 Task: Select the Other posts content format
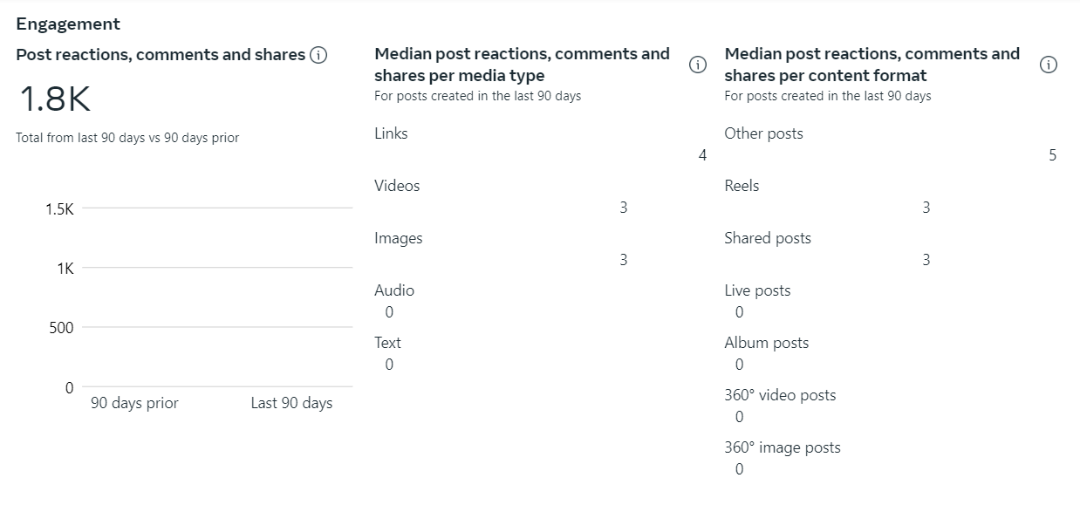[x=763, y=133]
